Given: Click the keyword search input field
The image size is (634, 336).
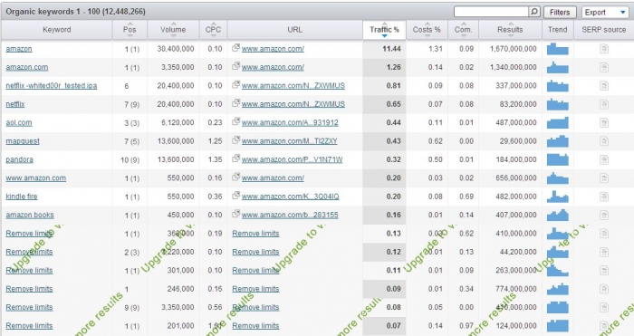Looking at the screenshot, I should click(x=491, y=12).
